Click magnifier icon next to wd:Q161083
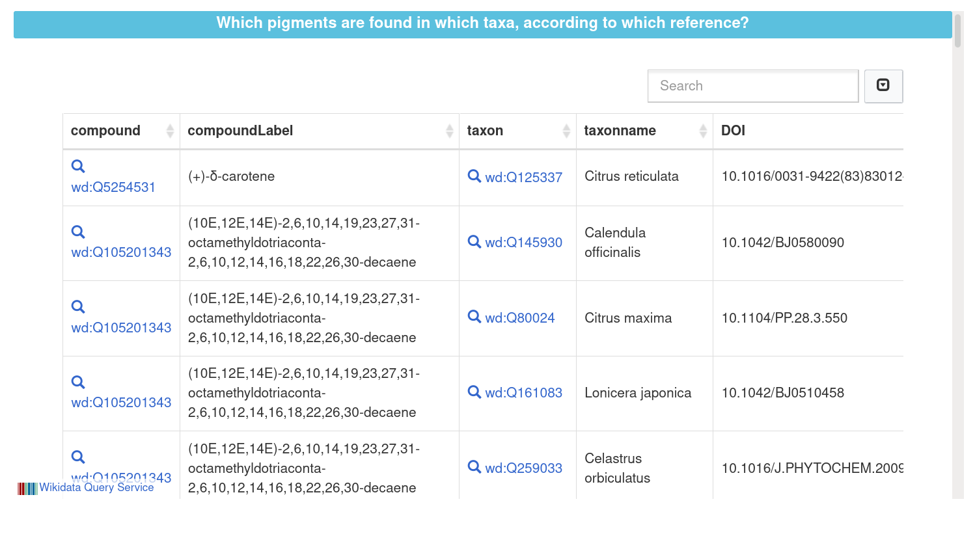 tap(474, 392)
